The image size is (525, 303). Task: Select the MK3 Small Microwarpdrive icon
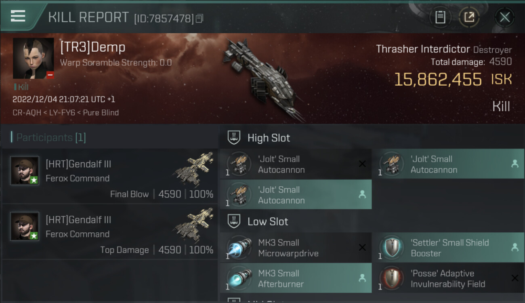239,248
